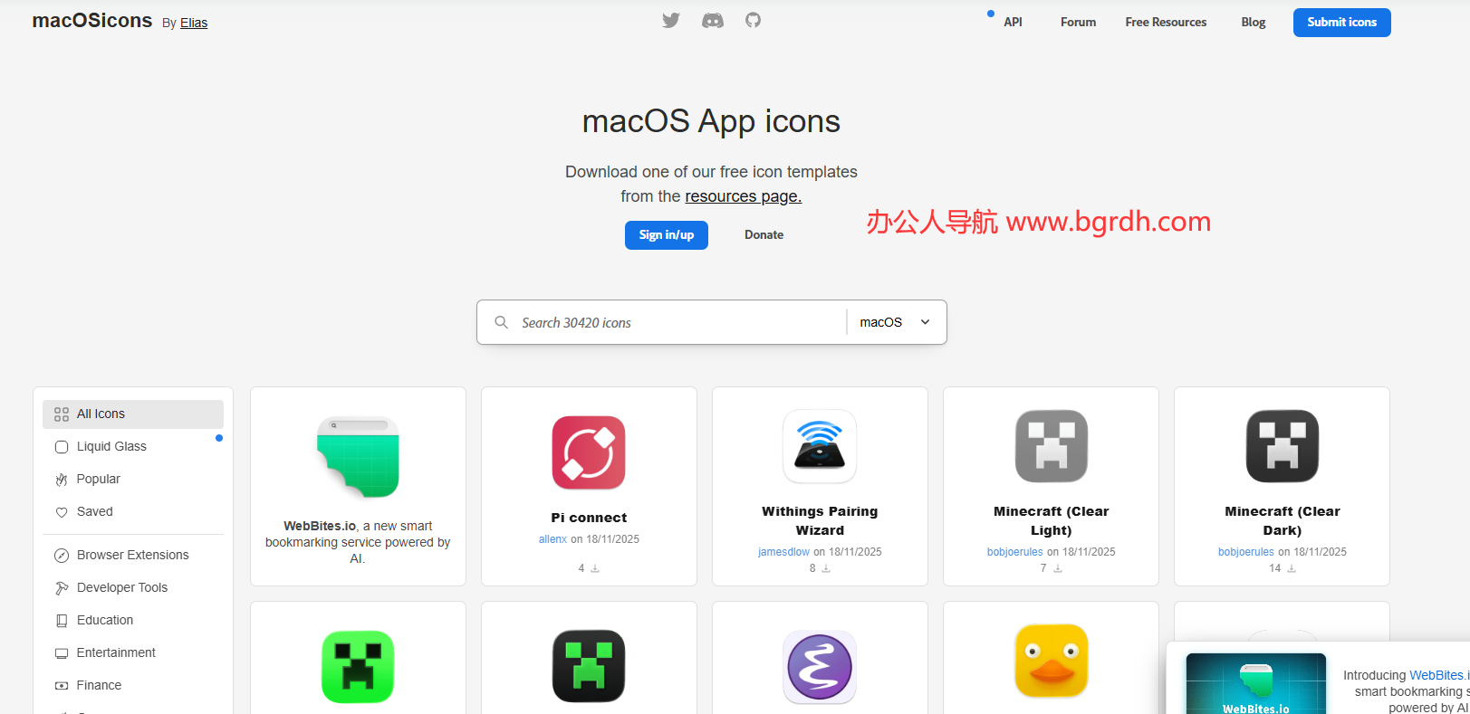
Task: Open the yellow duck app icon
Action: click(1051, 662)
